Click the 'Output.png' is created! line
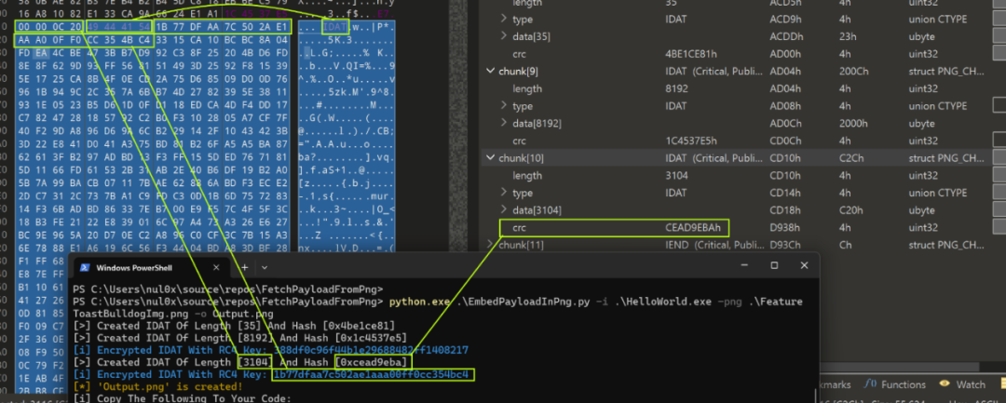1006x403 pixels. [x=157, y=386]
